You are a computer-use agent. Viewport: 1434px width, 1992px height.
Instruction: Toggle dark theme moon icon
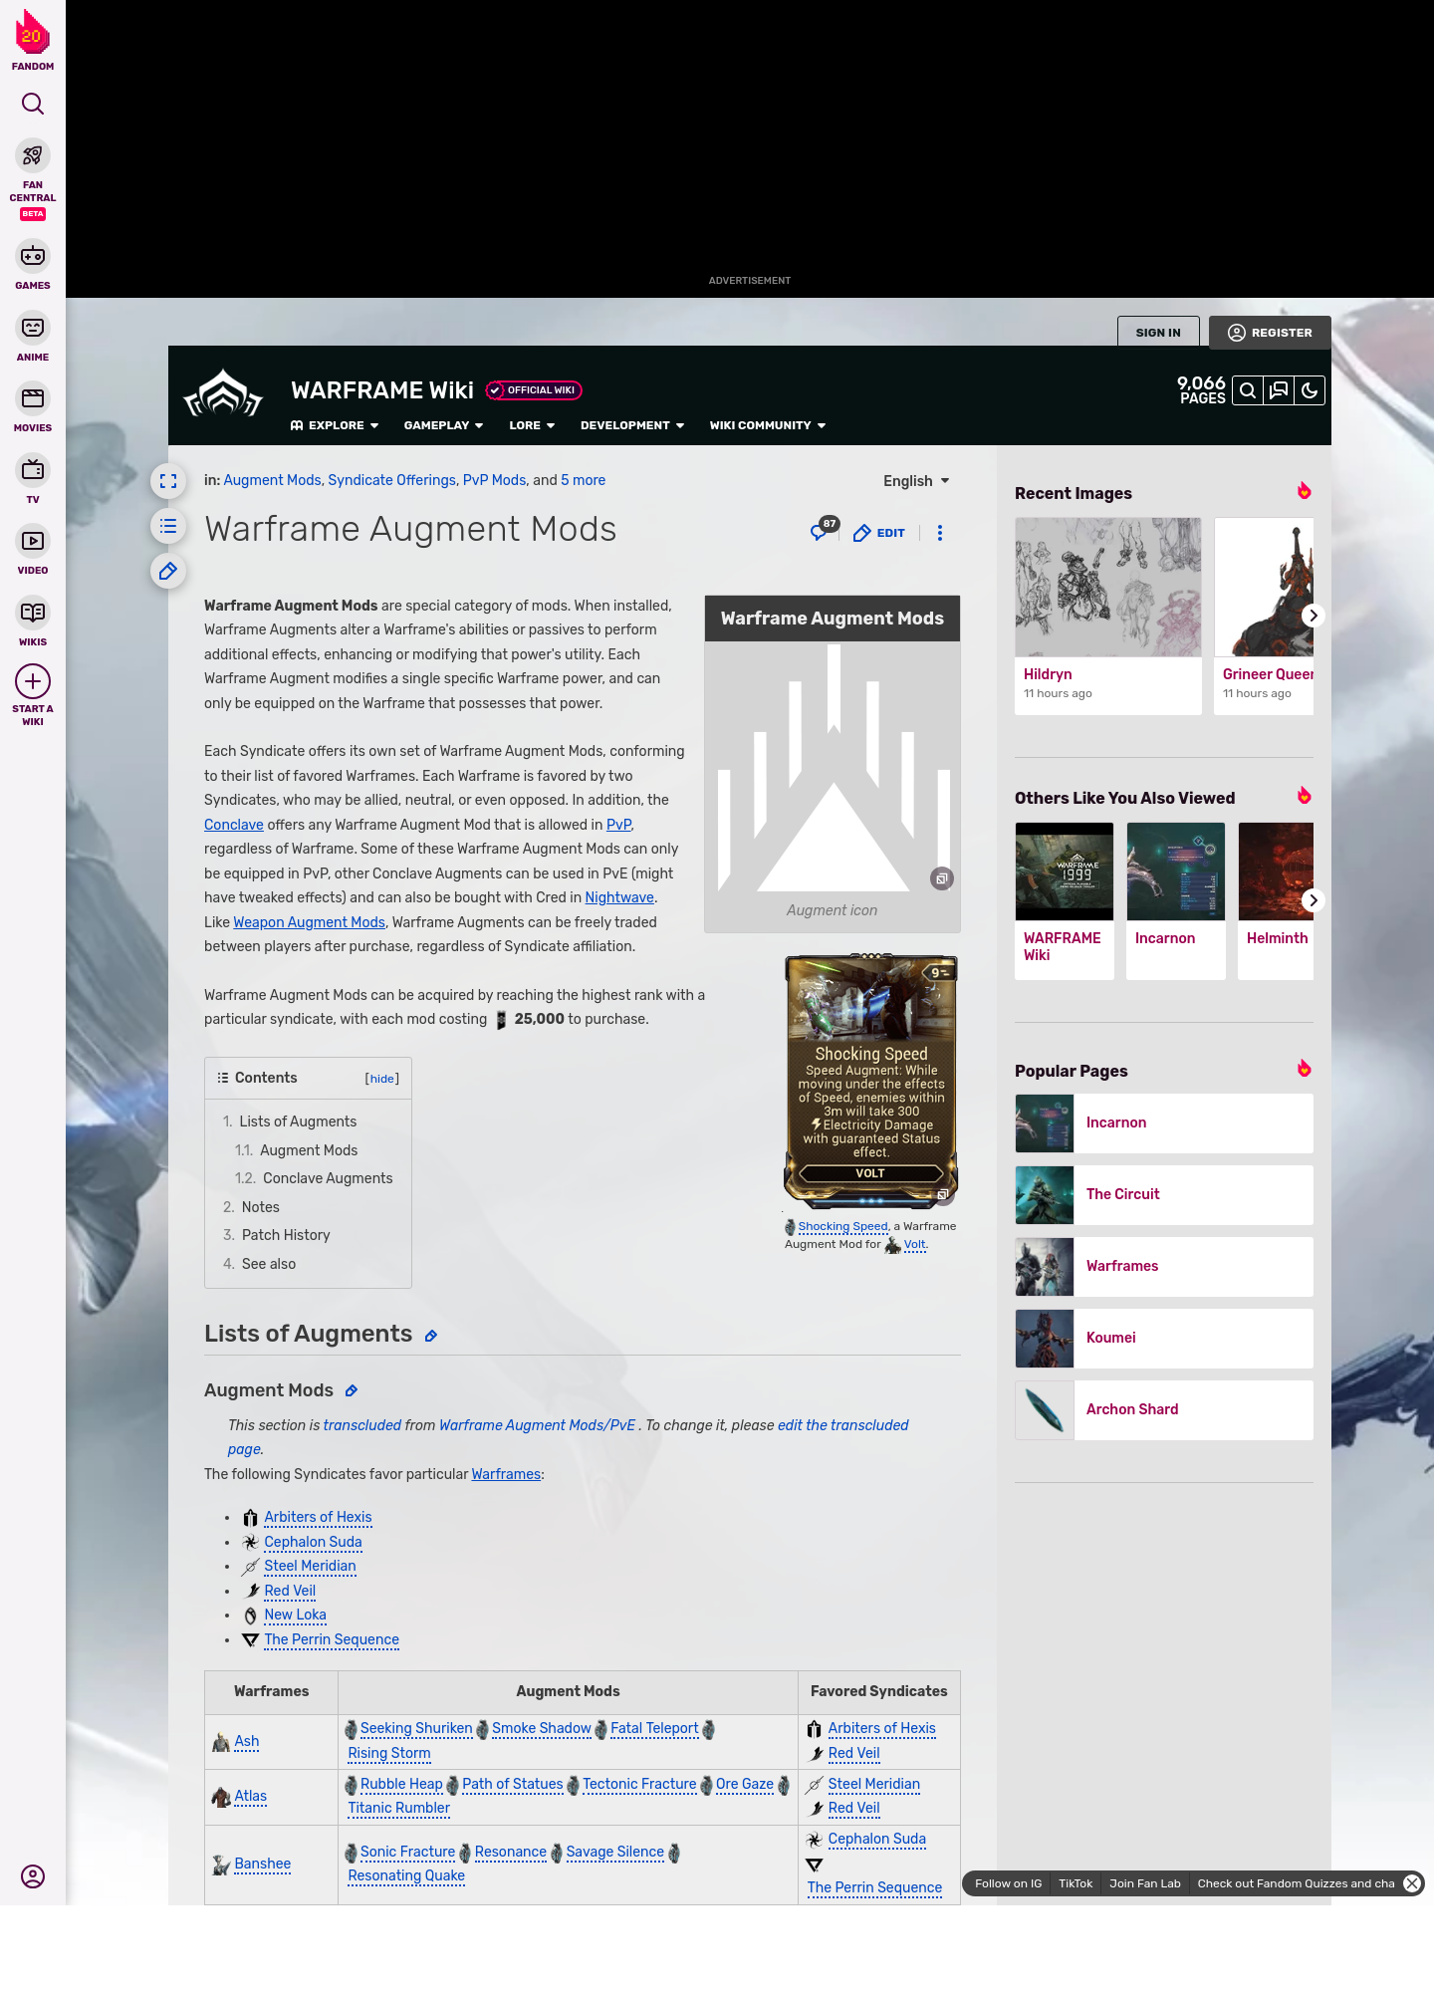point(1310,390)
